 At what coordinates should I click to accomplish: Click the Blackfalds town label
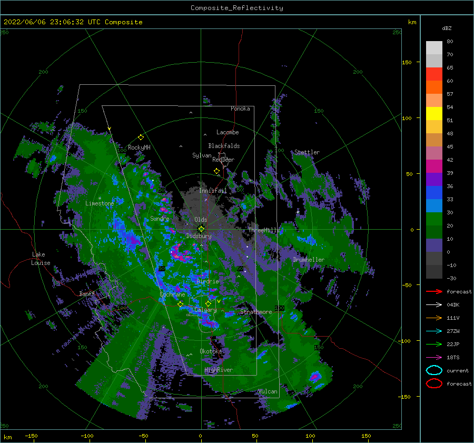tap(224, 146)
